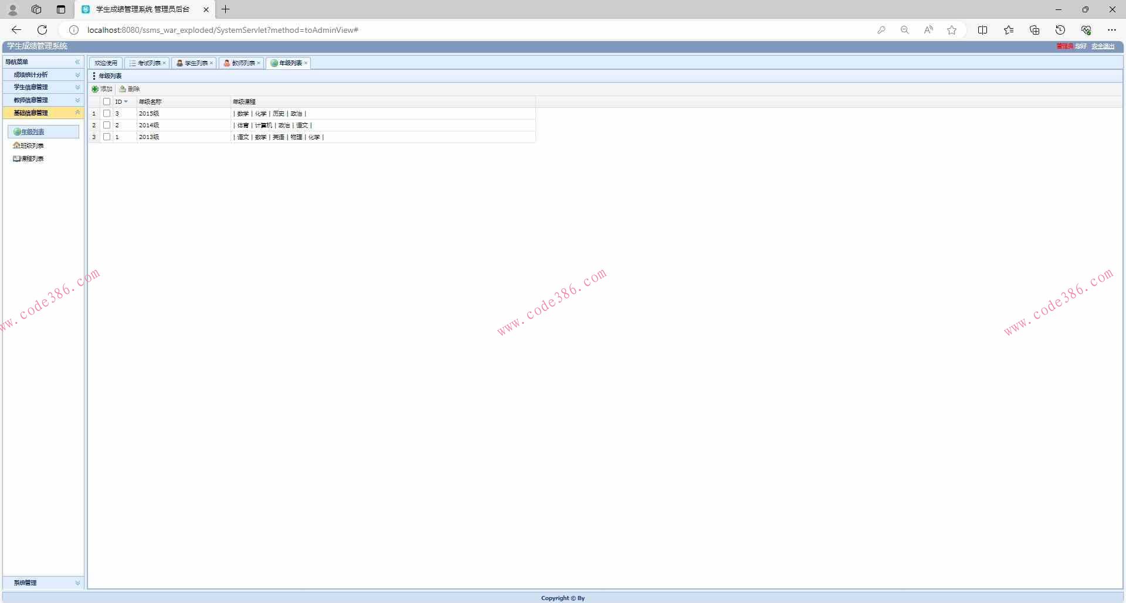Image resolution: width=1126 pixels, height=603 pixels.
Task: Close the 考试列表 tab
Action: 164,63
